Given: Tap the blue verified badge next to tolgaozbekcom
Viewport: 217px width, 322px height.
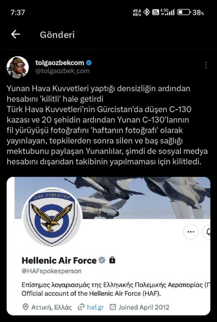Looking at the screenshot, I should pyautogui.click(x=89, y=63).
